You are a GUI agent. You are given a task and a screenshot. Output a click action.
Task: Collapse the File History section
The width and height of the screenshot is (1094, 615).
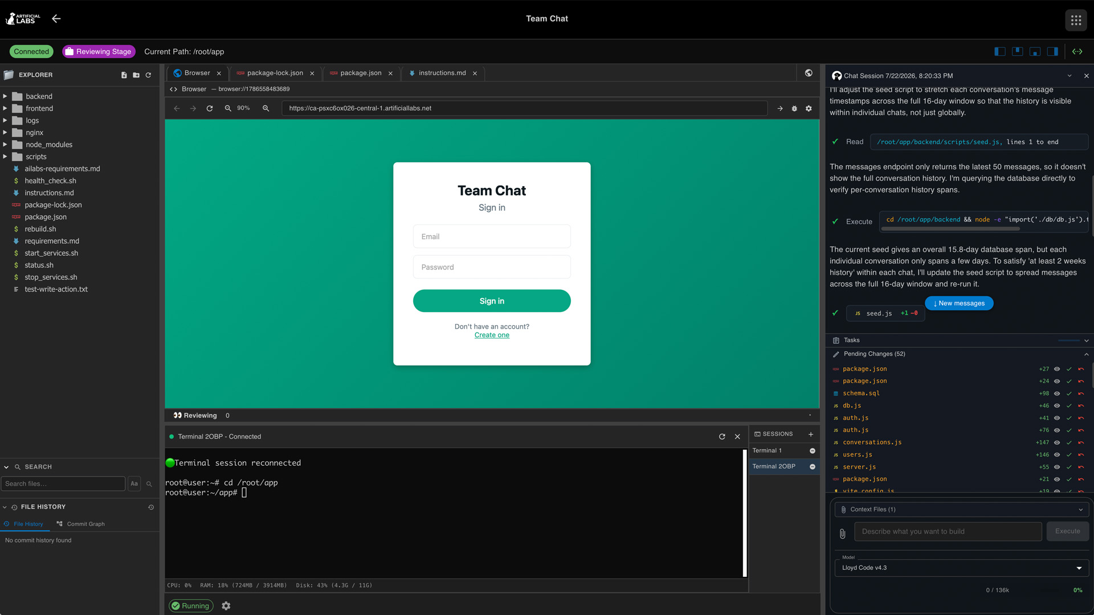click(x=5, y=507)
